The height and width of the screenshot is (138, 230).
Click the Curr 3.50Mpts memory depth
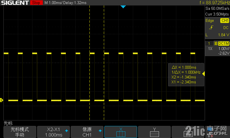217,14
